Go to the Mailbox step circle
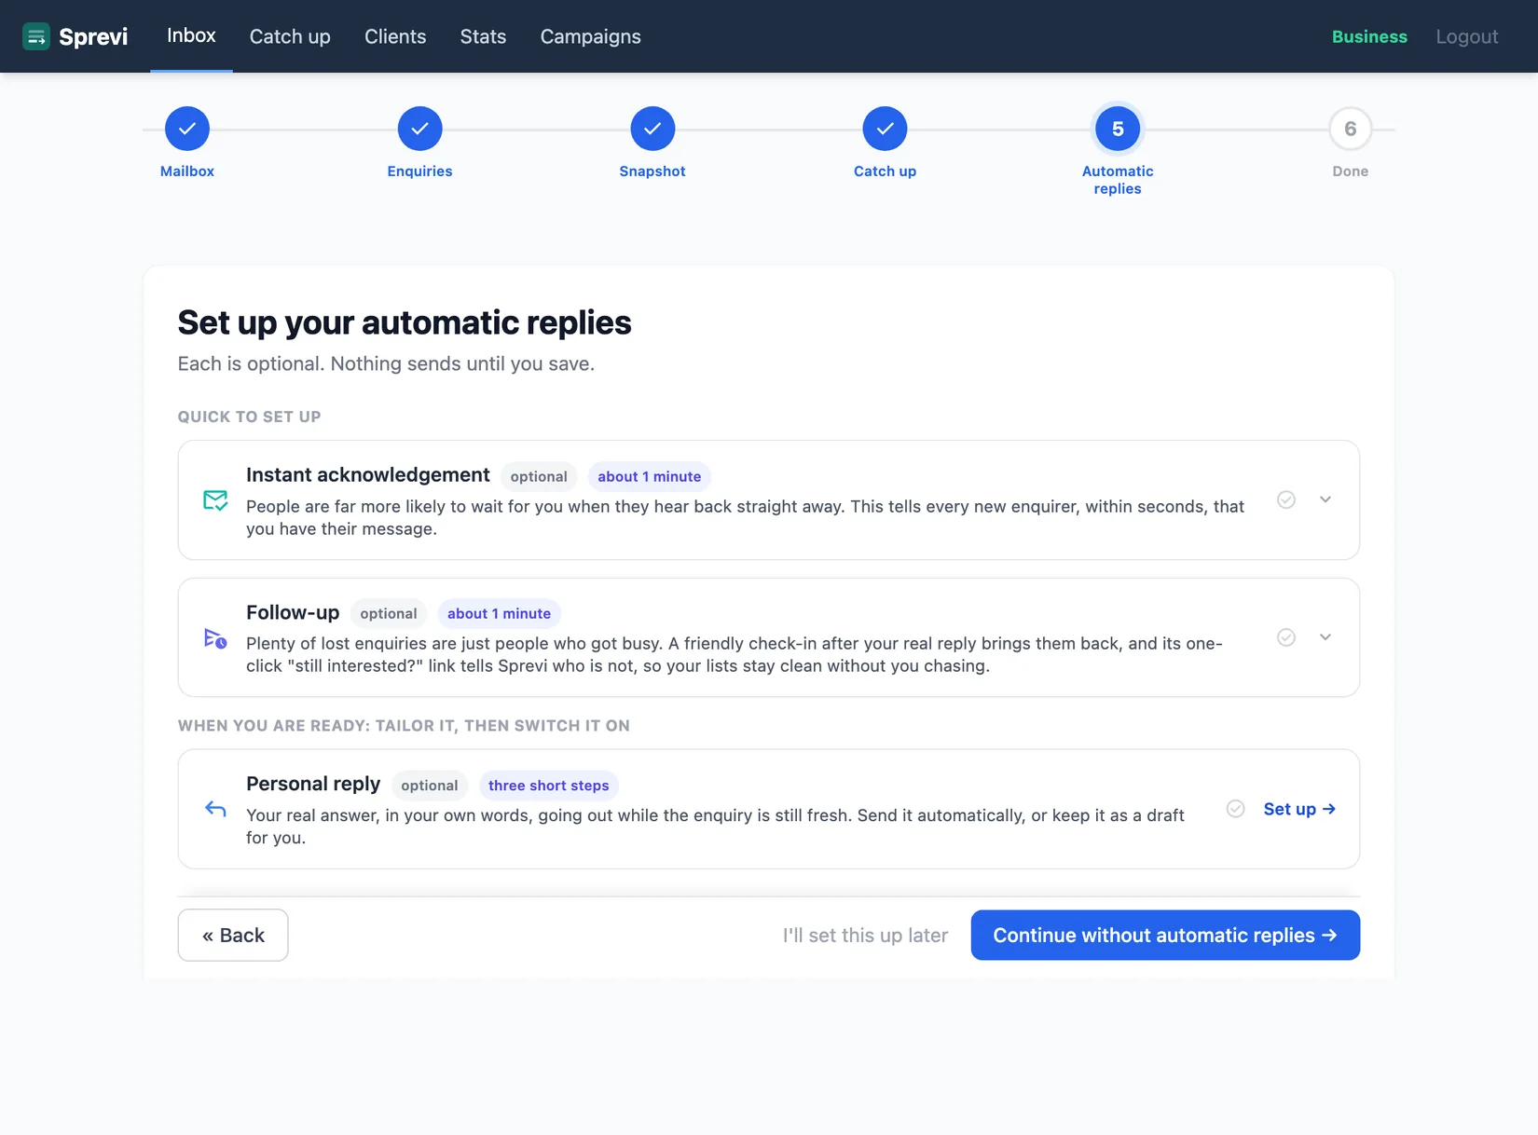 coord(187,129)
